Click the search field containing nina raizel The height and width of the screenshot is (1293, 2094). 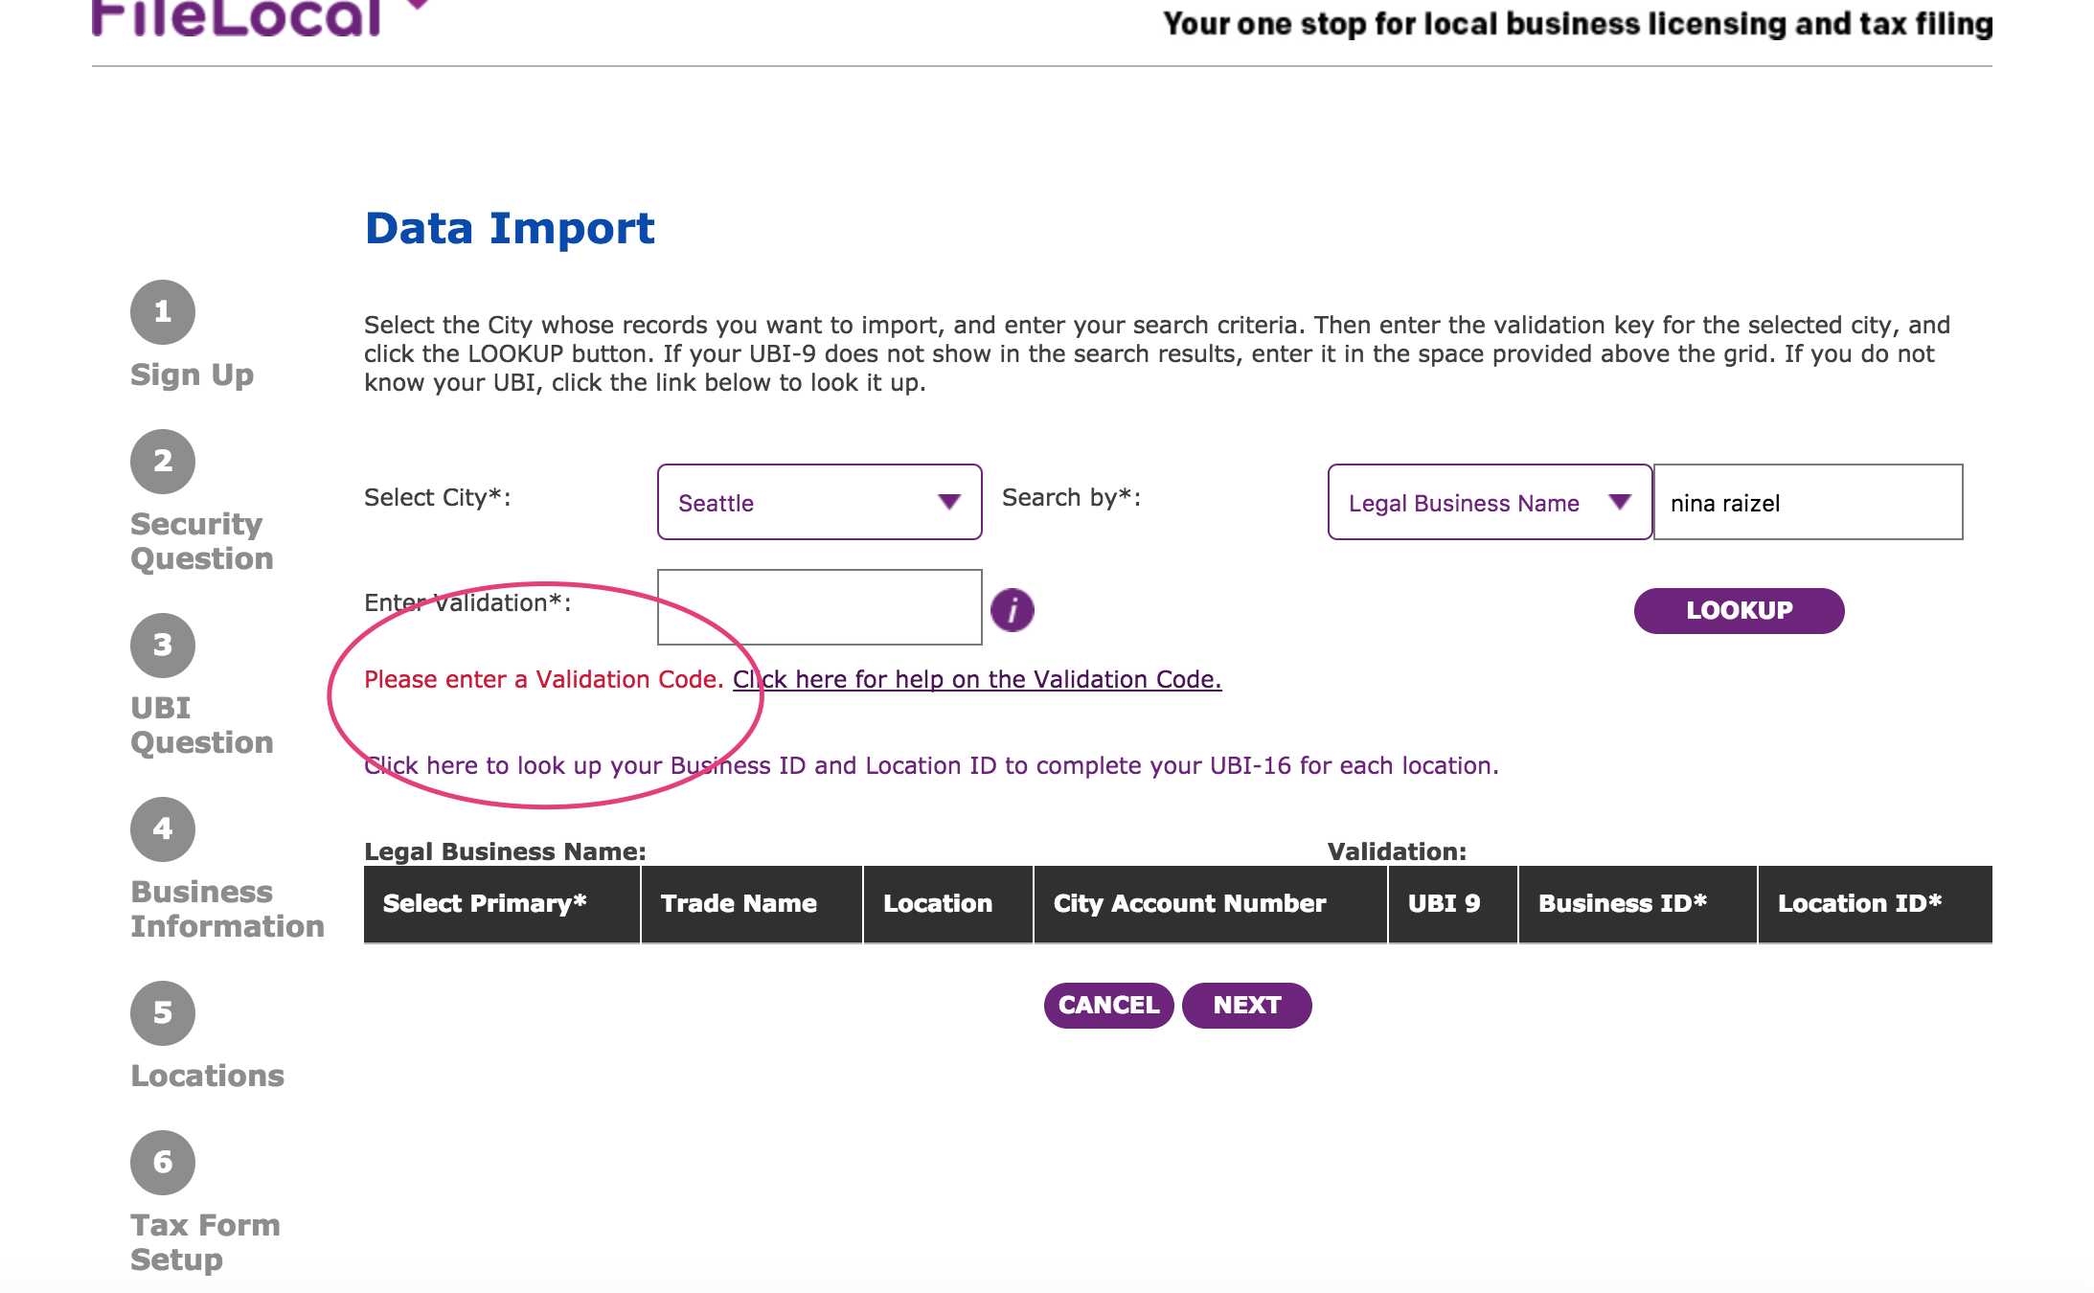pos(1808,503)
